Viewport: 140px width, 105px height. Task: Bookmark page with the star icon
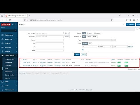coord(112,20)
